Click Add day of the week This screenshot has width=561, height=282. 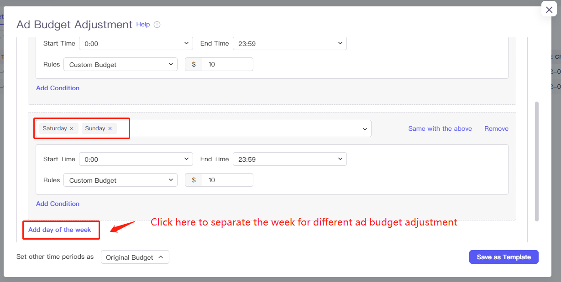click(x=61, y=230)
